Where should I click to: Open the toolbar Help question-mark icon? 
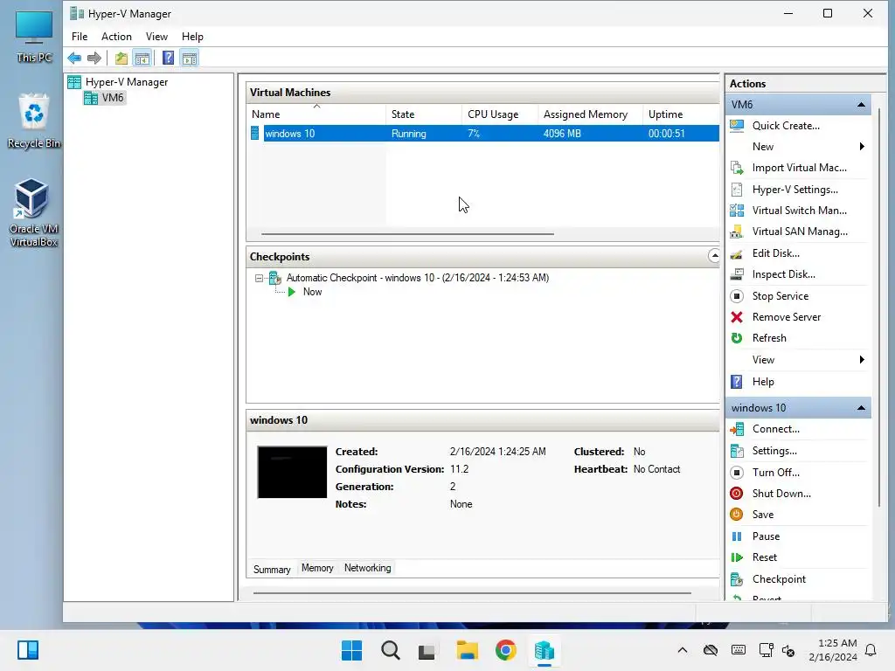(x=168, y=58)
